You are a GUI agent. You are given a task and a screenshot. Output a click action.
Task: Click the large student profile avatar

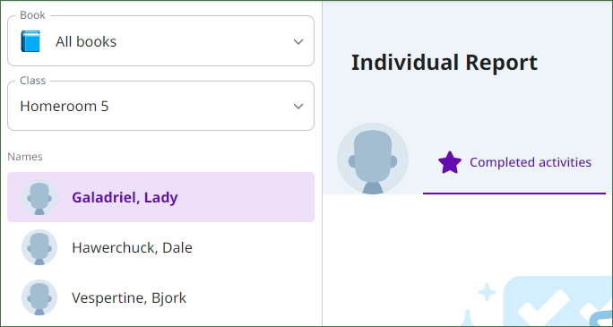coord(373,159)
